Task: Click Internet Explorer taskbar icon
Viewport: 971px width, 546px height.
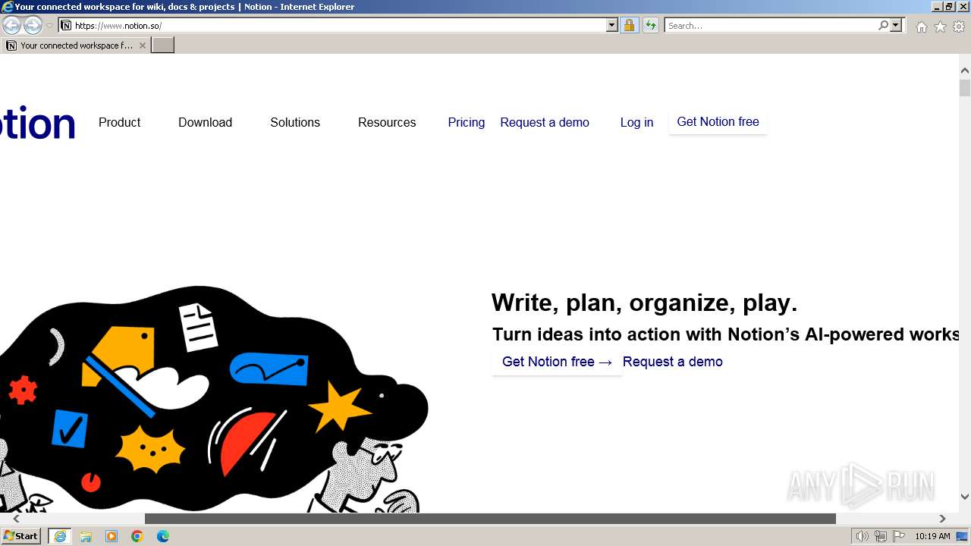Action: pyautogui.click(x=60, y=536)
